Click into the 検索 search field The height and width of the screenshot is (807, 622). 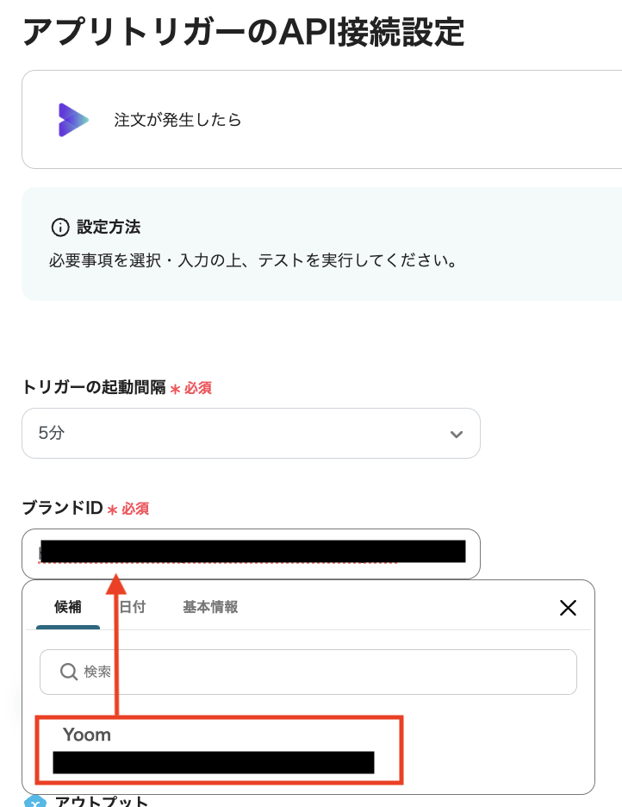319,672
